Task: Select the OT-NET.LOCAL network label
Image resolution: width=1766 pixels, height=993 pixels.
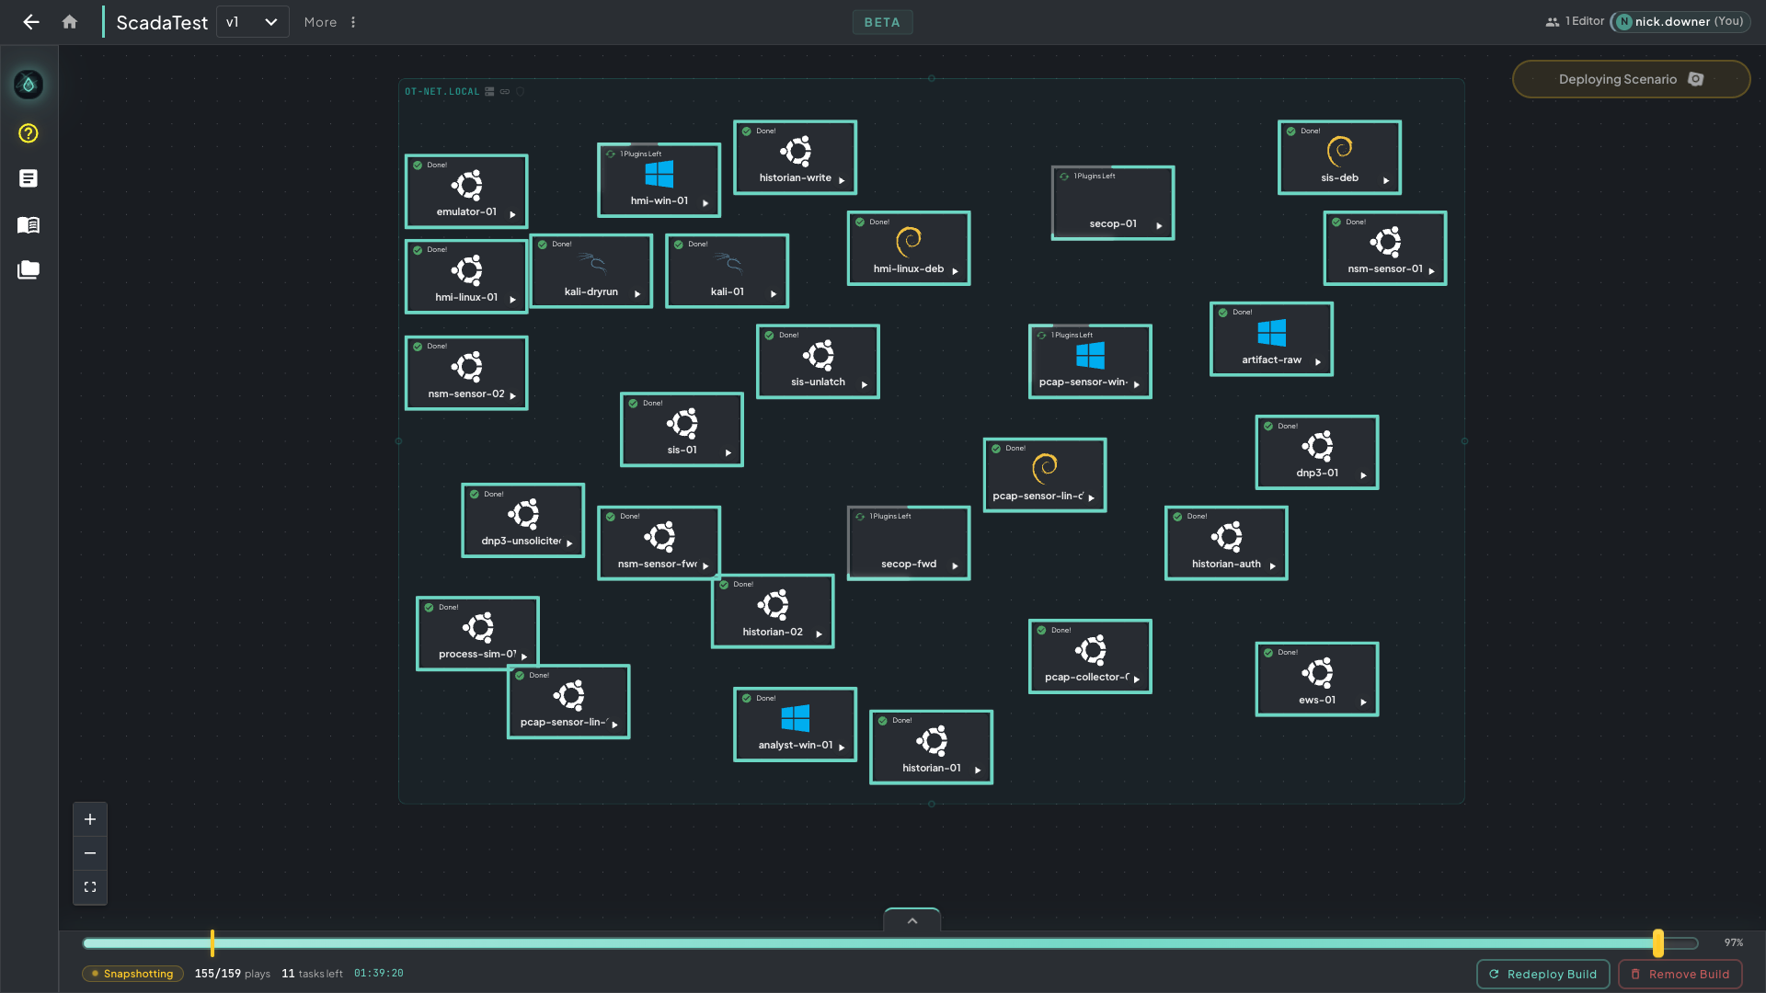Action: (x=442, y=92)
